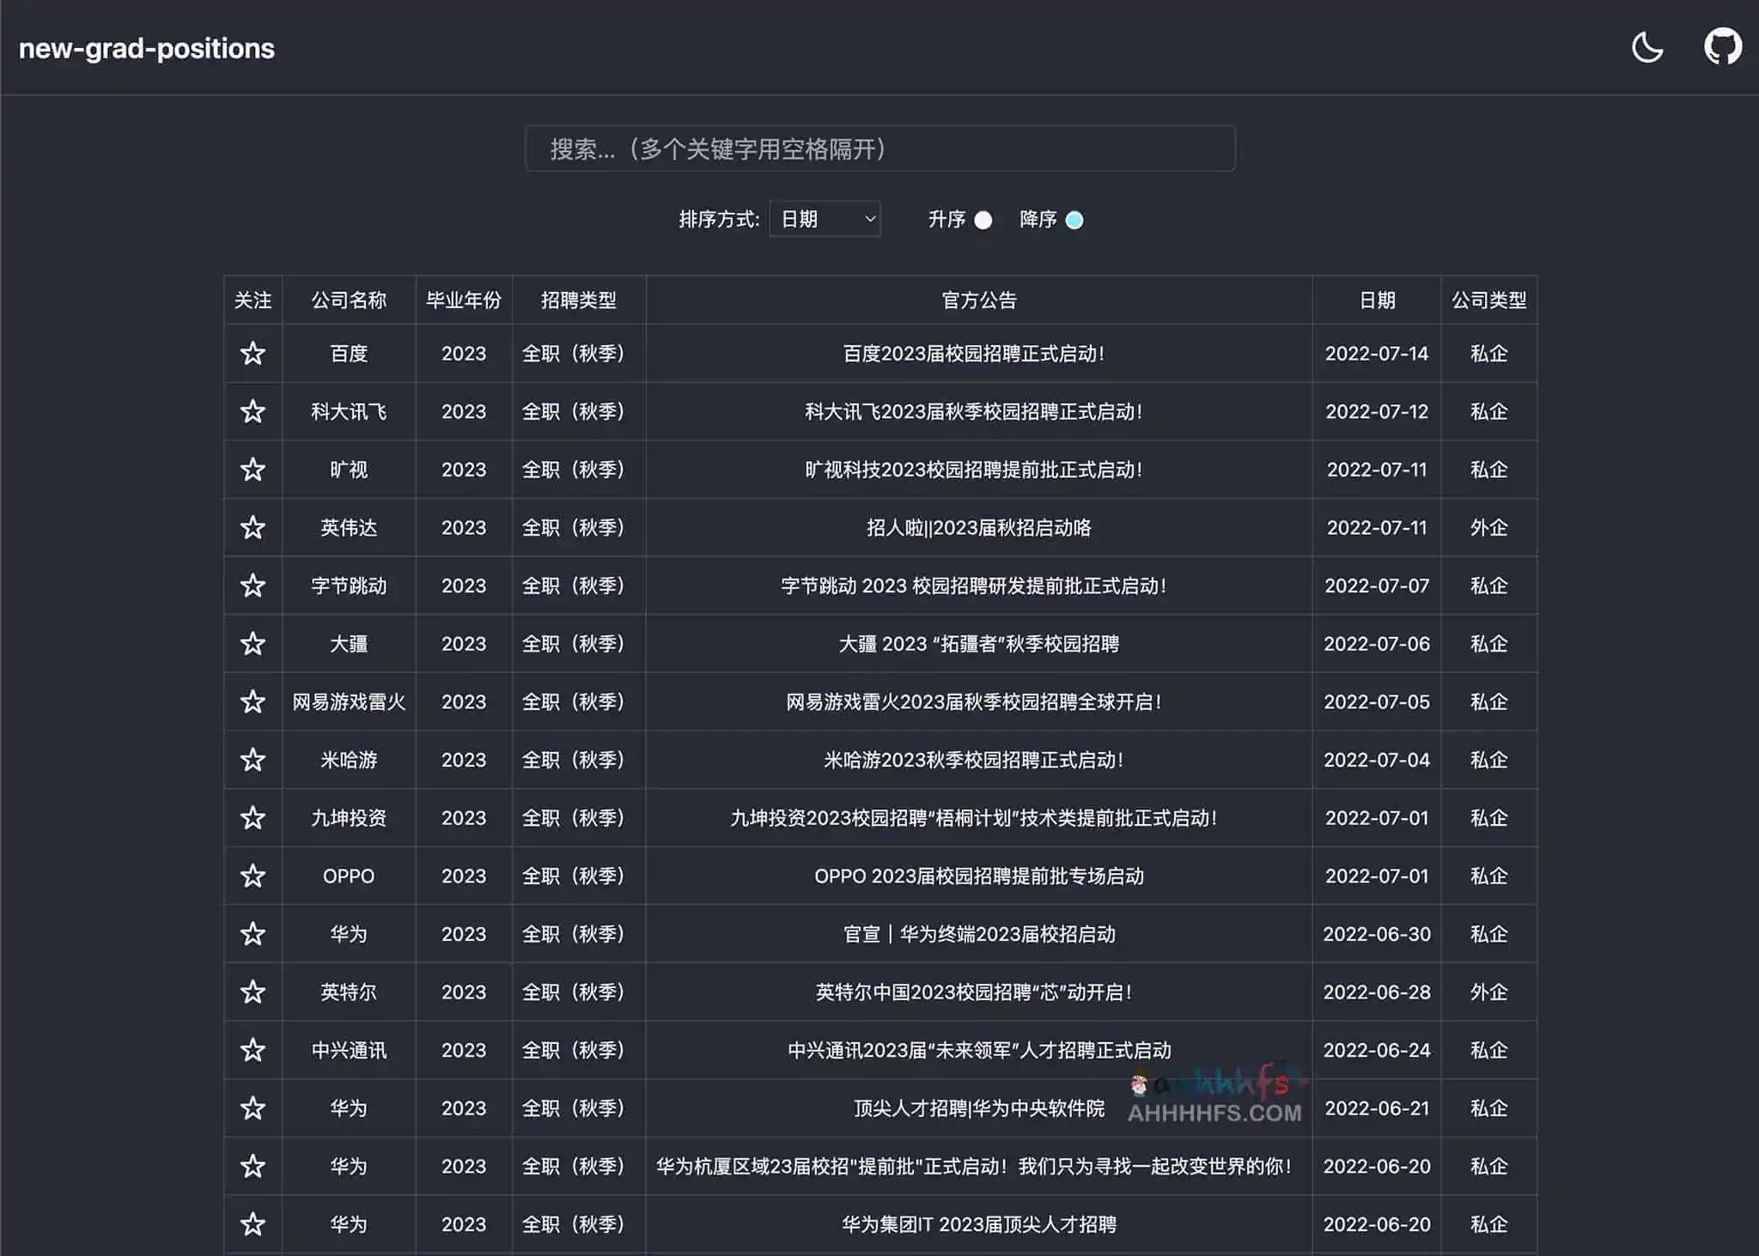Click the 降序 radio indicator dot
This screenshot has height=1256, width=1759.
[x=1074, y=220]
